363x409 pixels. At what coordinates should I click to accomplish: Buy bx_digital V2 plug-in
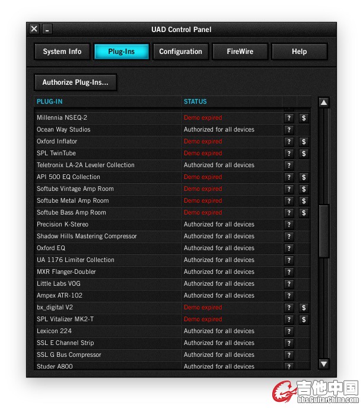tap(304, 308)
